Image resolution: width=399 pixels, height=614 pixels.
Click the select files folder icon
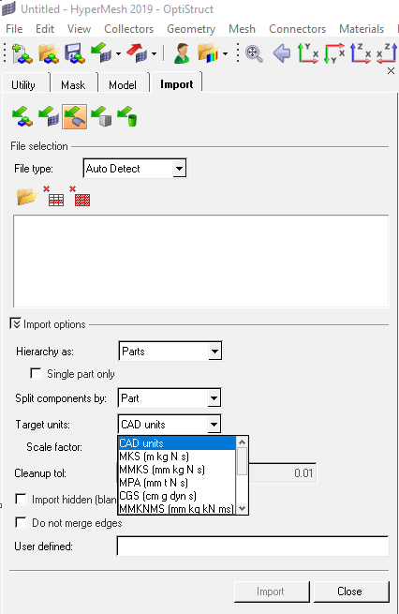(x=26, y=197)
